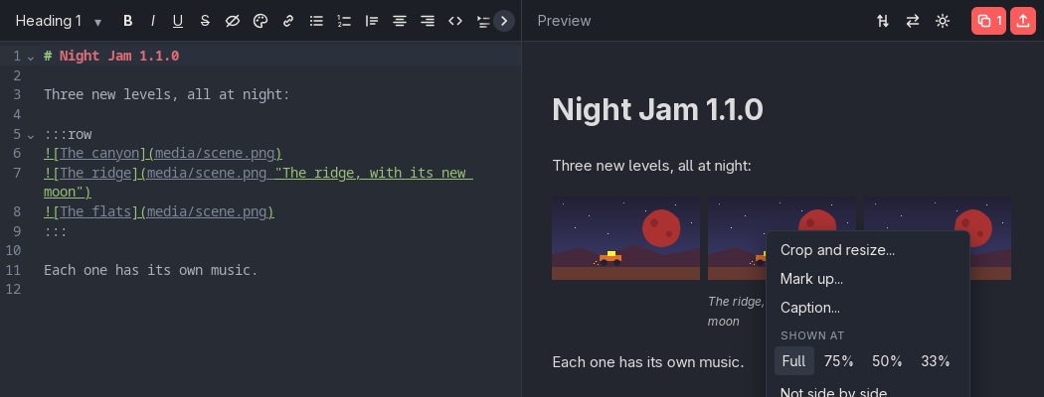
Task: Insert a numbered list
Action: [344, 21]
